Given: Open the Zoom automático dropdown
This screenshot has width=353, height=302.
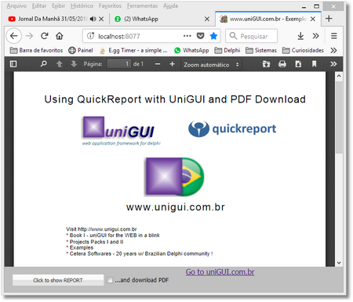Looking at the screenshot, I should [x=211, y=65].
